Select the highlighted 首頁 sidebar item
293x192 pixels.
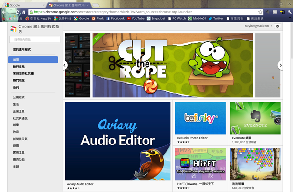click(x=33, y=60)
